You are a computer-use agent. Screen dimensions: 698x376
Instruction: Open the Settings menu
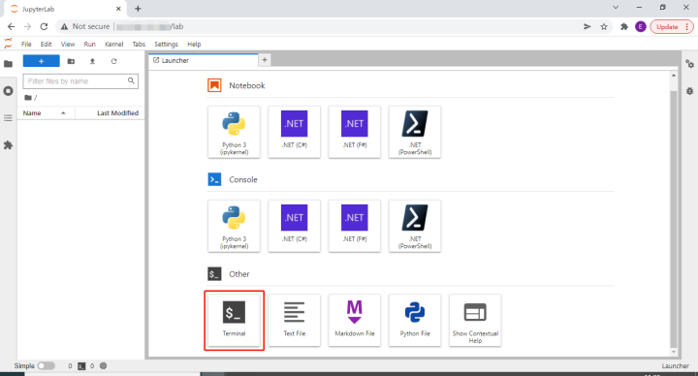(166, 44)
